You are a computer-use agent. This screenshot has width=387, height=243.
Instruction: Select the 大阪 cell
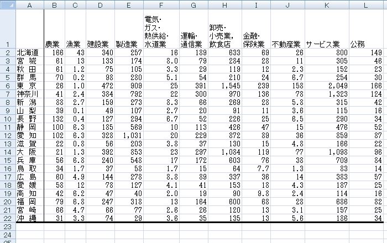[30, 152]
